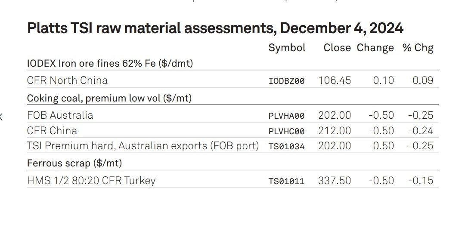Click the CFR China row label
The height and width of the screenshot is (243, 465).
coord(52,131)
